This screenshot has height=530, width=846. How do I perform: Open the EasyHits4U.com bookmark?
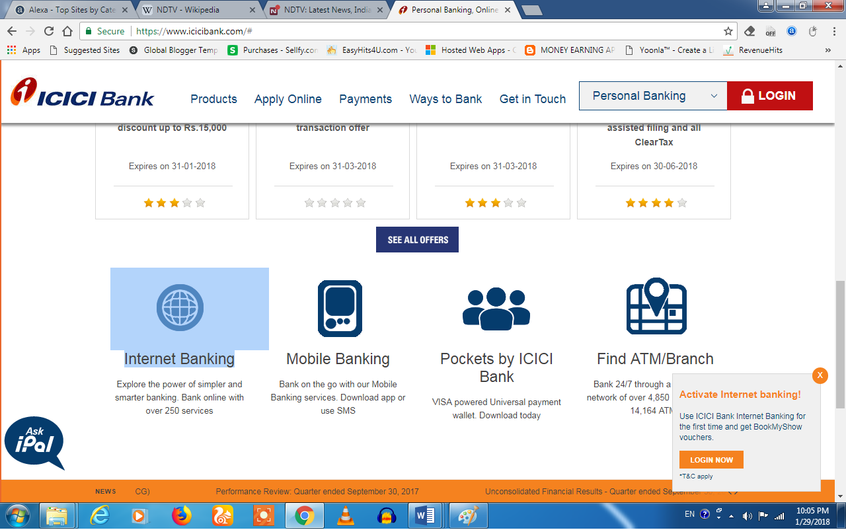tap(371, 50)
